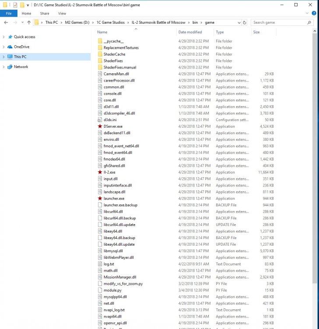Select file named fmod_event_net64.dll

[x=121, y=146]
